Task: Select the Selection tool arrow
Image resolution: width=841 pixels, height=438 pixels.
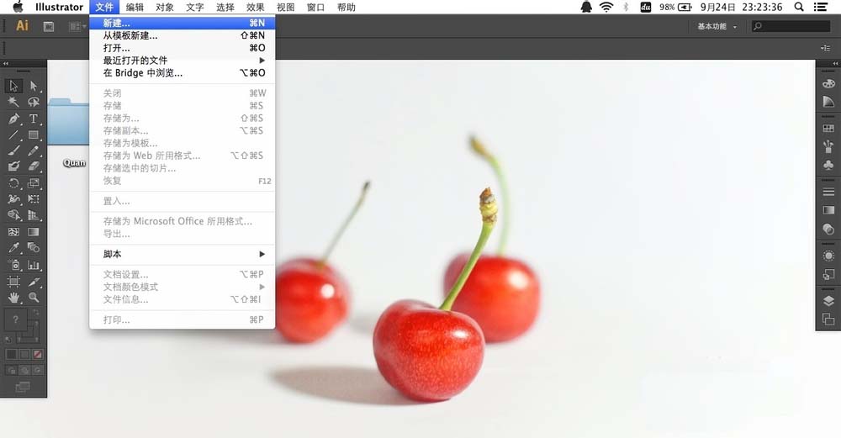Action: point(14,86)
